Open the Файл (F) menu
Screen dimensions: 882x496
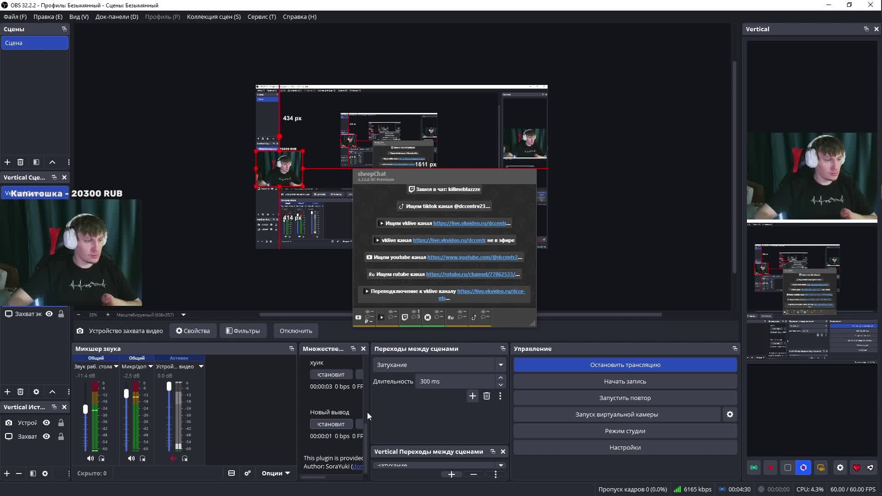[x=15, y=17]
